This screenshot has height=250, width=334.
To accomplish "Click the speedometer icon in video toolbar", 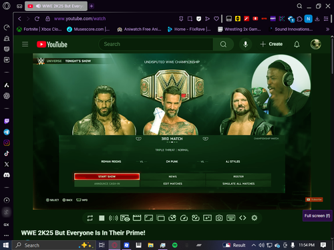I will coord(184,218).
